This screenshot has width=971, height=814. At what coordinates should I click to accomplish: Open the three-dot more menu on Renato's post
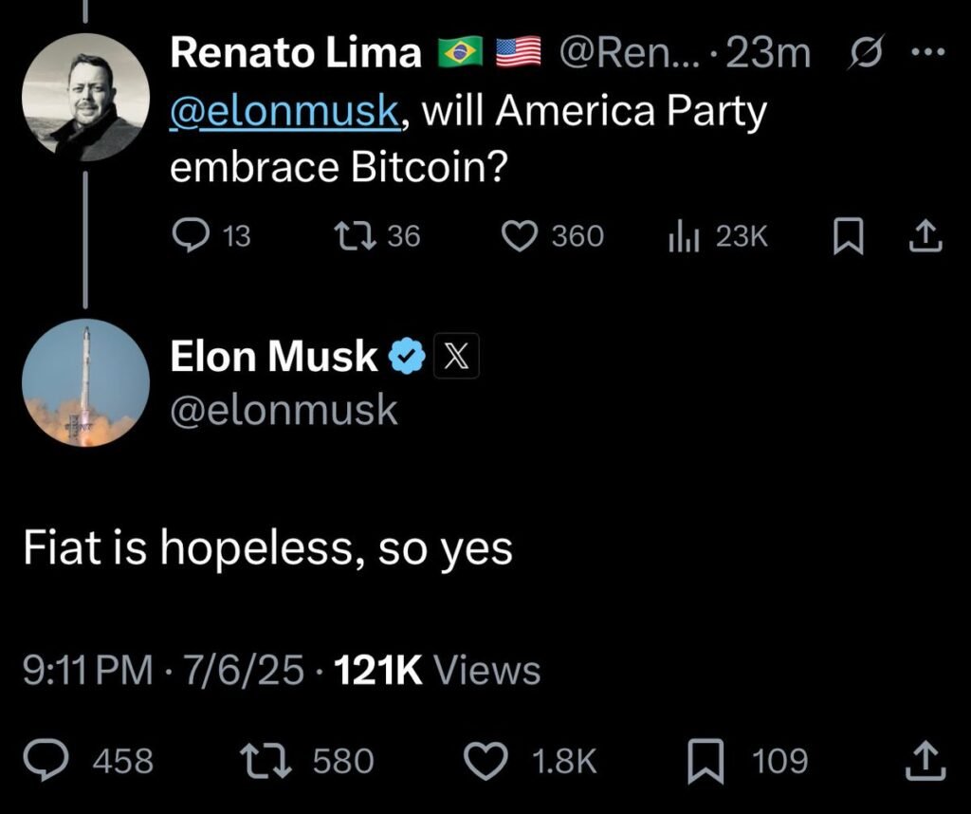click(929, 52)
